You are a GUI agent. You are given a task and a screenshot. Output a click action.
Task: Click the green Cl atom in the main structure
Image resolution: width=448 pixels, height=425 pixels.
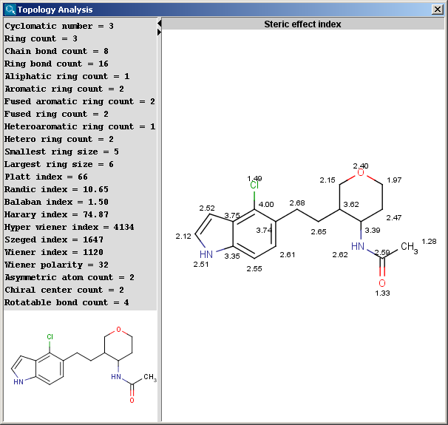point(254,186)
